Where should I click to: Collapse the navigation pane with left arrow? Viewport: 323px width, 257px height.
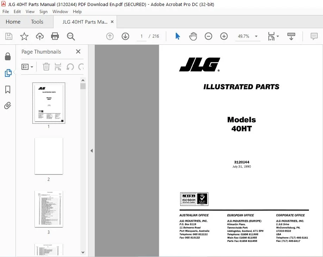click(92, 151)
